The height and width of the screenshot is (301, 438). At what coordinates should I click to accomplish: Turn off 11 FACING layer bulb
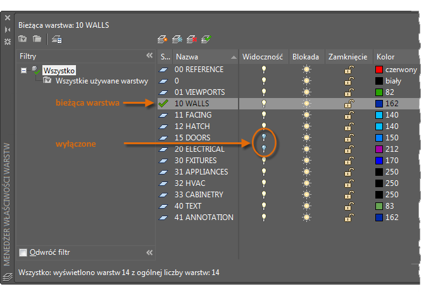(264, 115)
